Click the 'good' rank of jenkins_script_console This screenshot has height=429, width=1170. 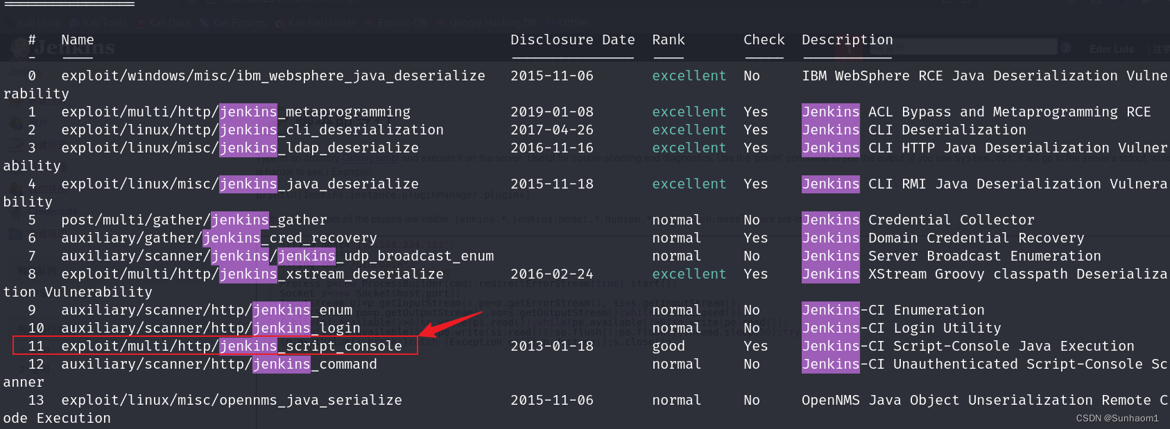(x=669, y=346)
